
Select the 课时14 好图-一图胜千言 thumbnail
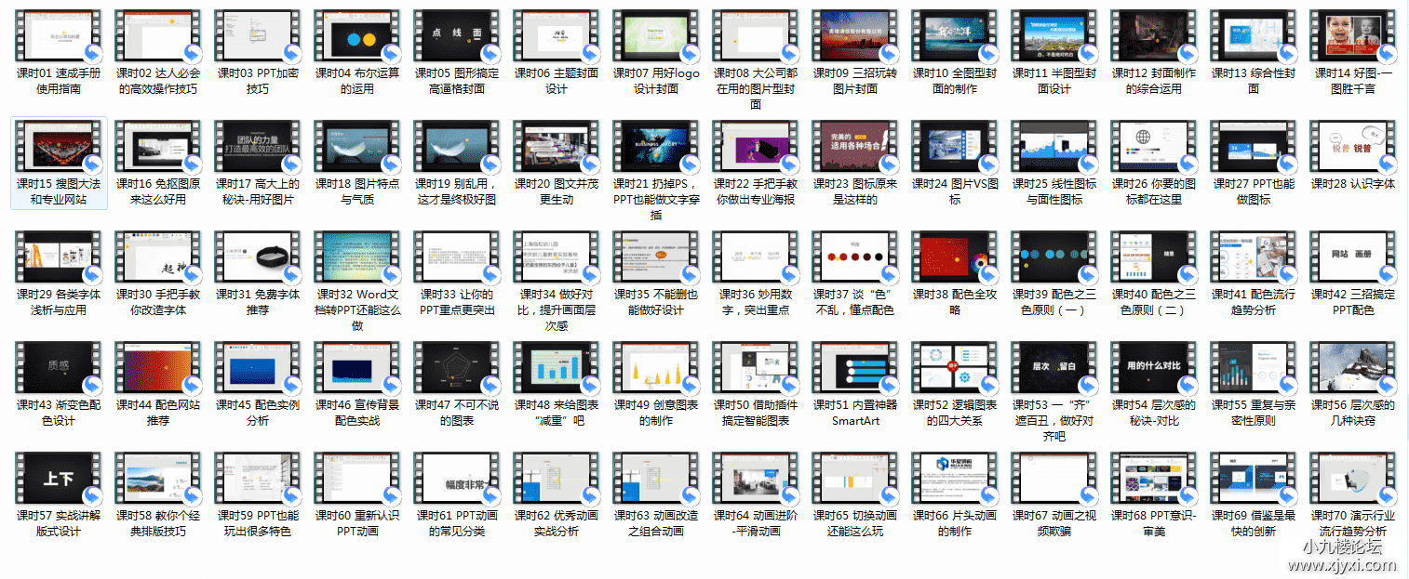1352,37
